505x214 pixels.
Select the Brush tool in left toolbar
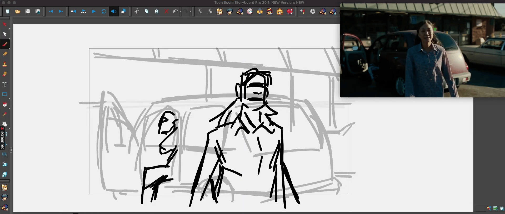click(x=5, y=44)
